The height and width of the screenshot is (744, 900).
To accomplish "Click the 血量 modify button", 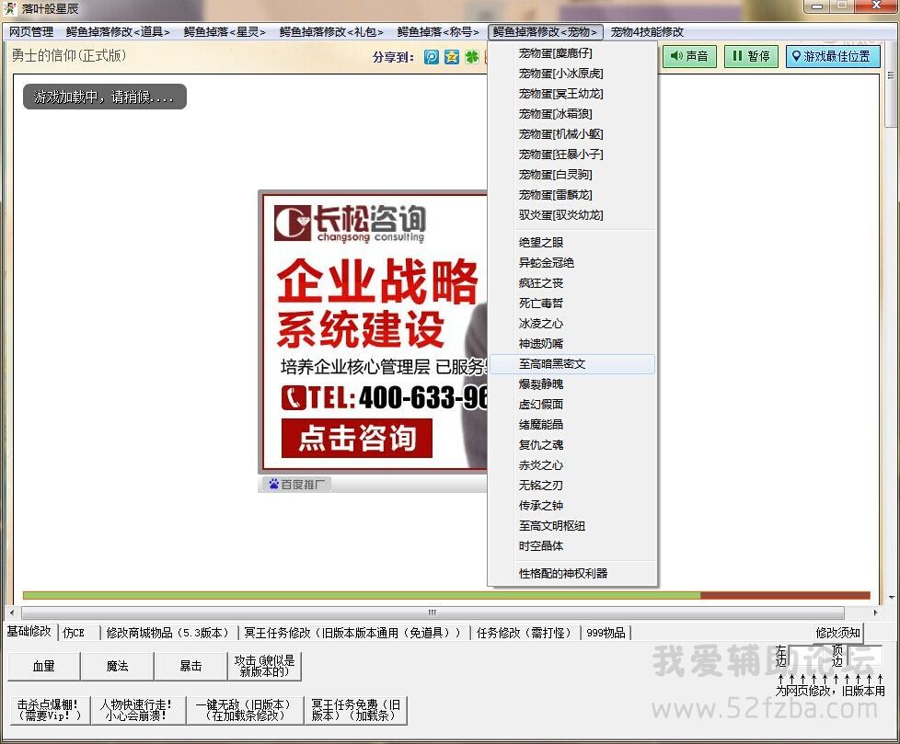I will pyautogui.click(x=44, y=666).
